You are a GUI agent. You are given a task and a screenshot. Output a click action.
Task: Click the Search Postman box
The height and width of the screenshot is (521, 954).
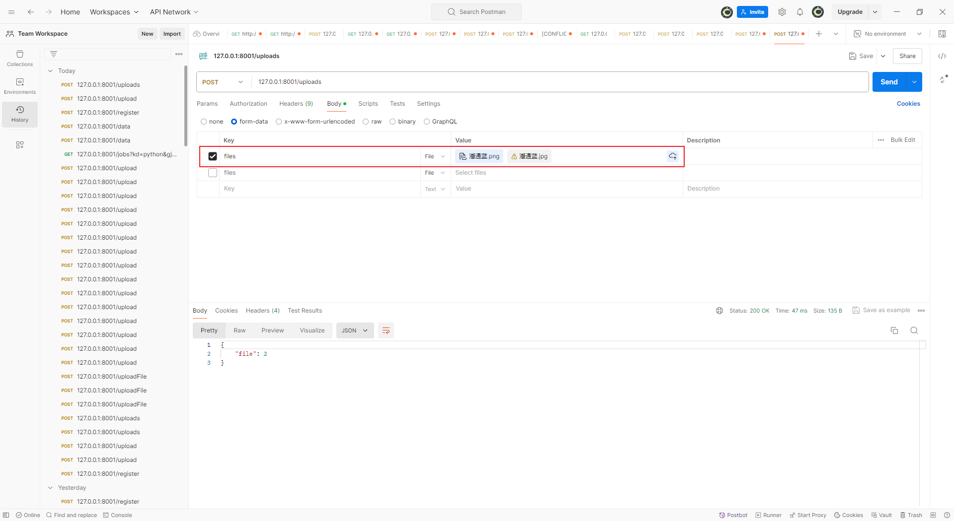tap(477, 12)
